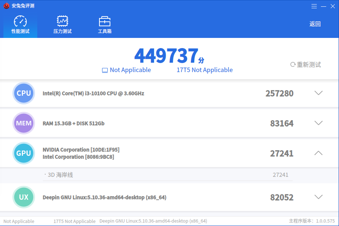
Task: Open the hamburger menu in title bar
Action: tap(314, 6)
